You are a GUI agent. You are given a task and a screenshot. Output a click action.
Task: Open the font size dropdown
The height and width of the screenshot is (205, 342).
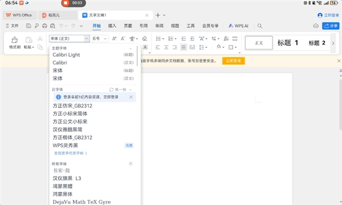99,39
